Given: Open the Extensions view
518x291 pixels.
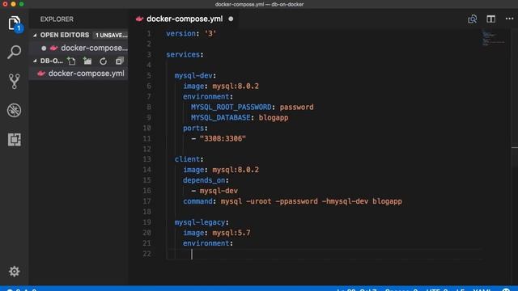Looking at the screenshot, I should coord(15,140).
